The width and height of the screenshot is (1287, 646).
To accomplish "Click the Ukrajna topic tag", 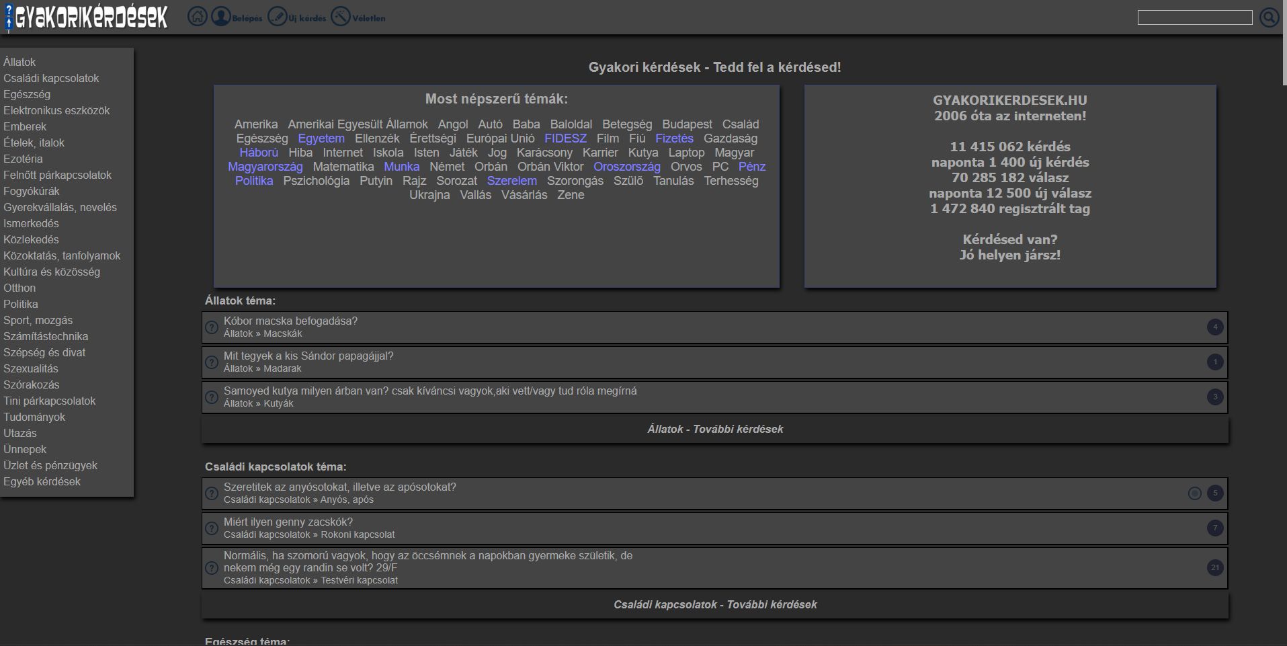I will pos(429,195).
